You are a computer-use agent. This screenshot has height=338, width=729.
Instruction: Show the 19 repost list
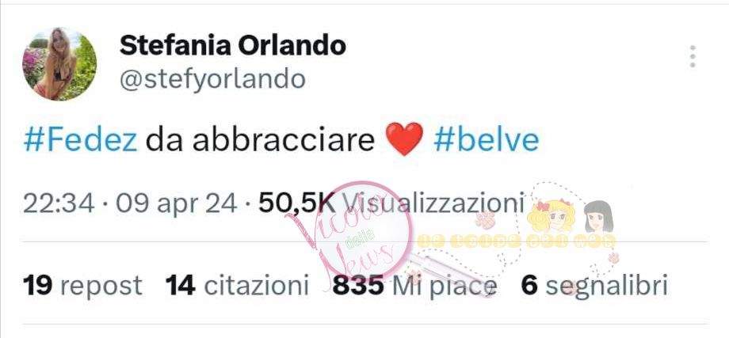tap(82, 285)
